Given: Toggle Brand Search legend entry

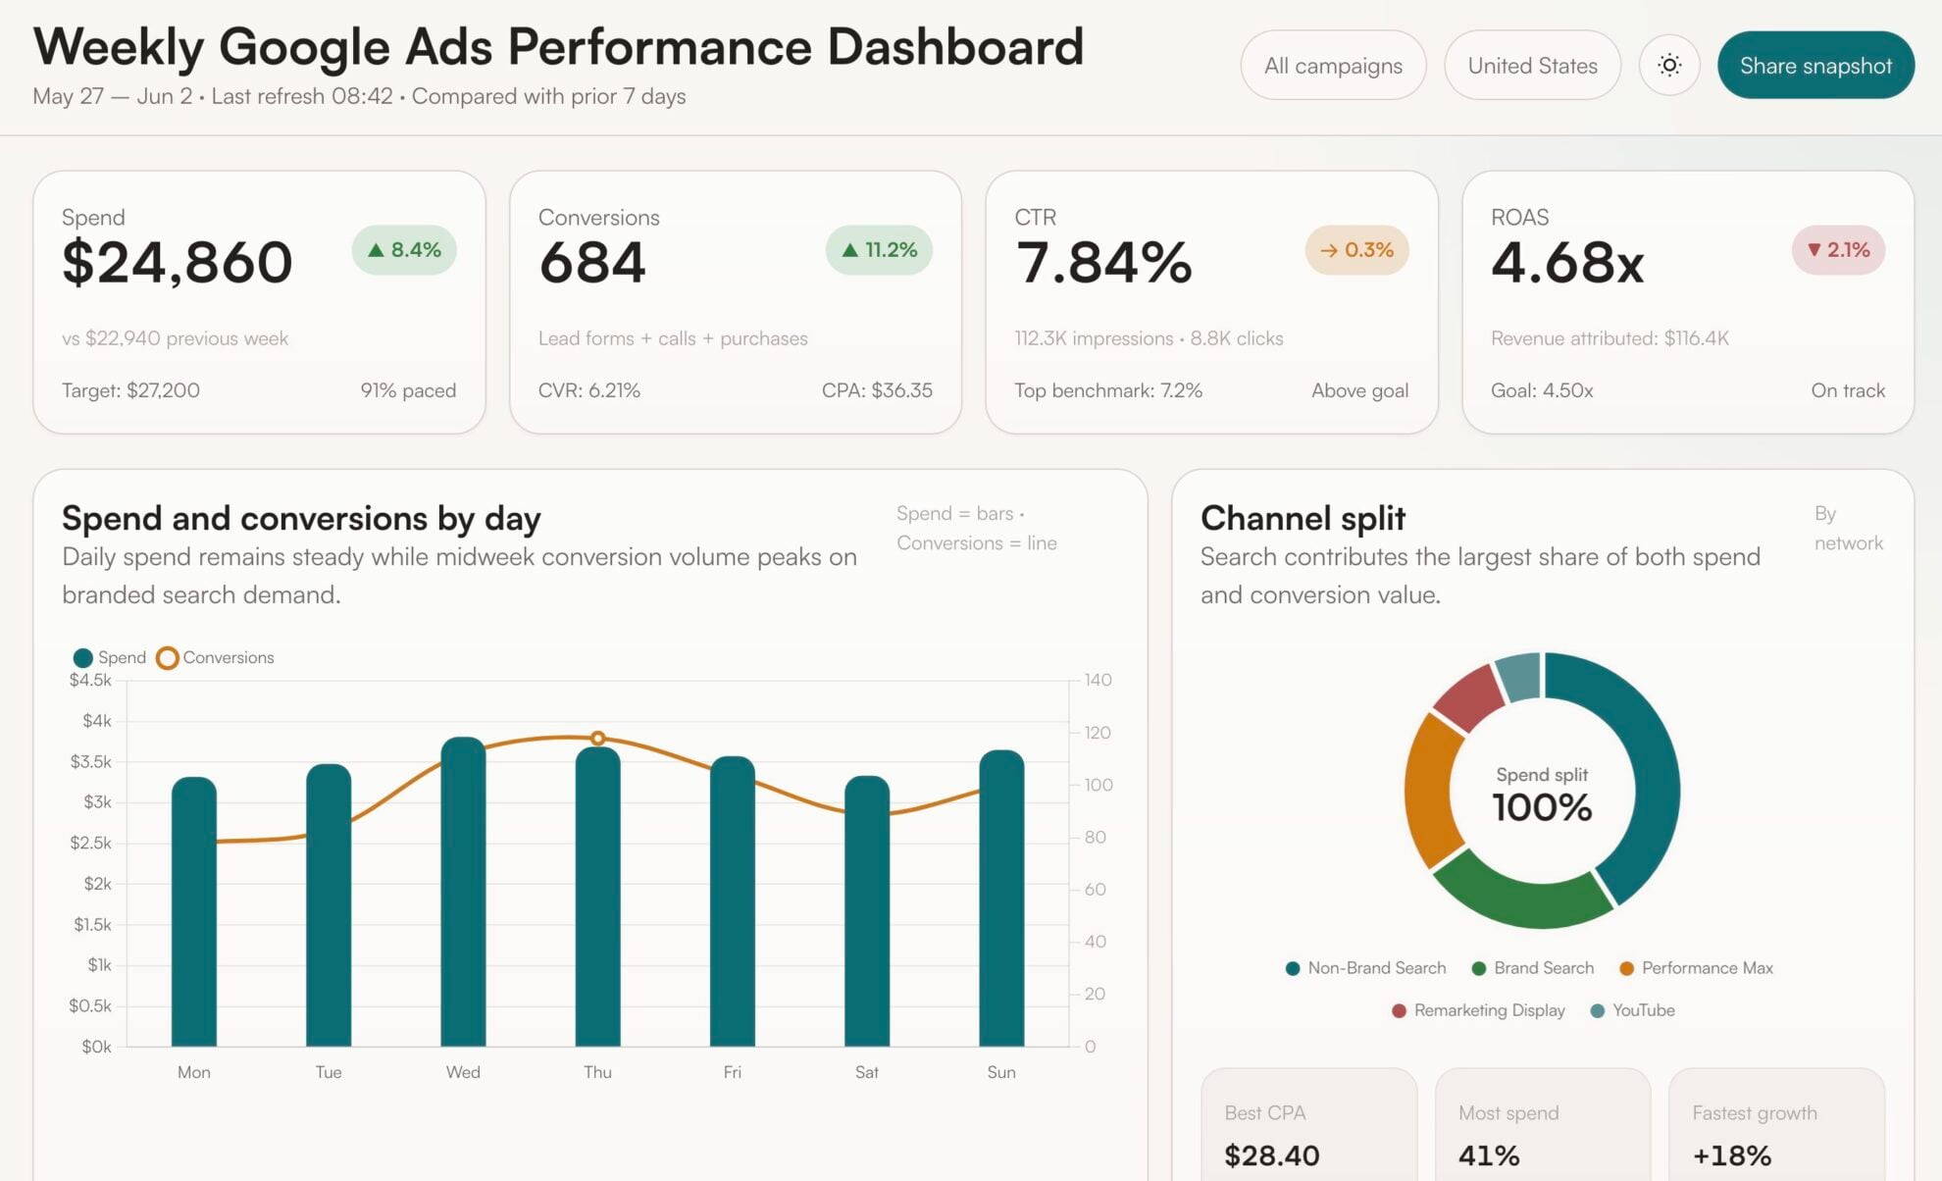Looking at the screenshot, I should click(x=1533, y=968).
